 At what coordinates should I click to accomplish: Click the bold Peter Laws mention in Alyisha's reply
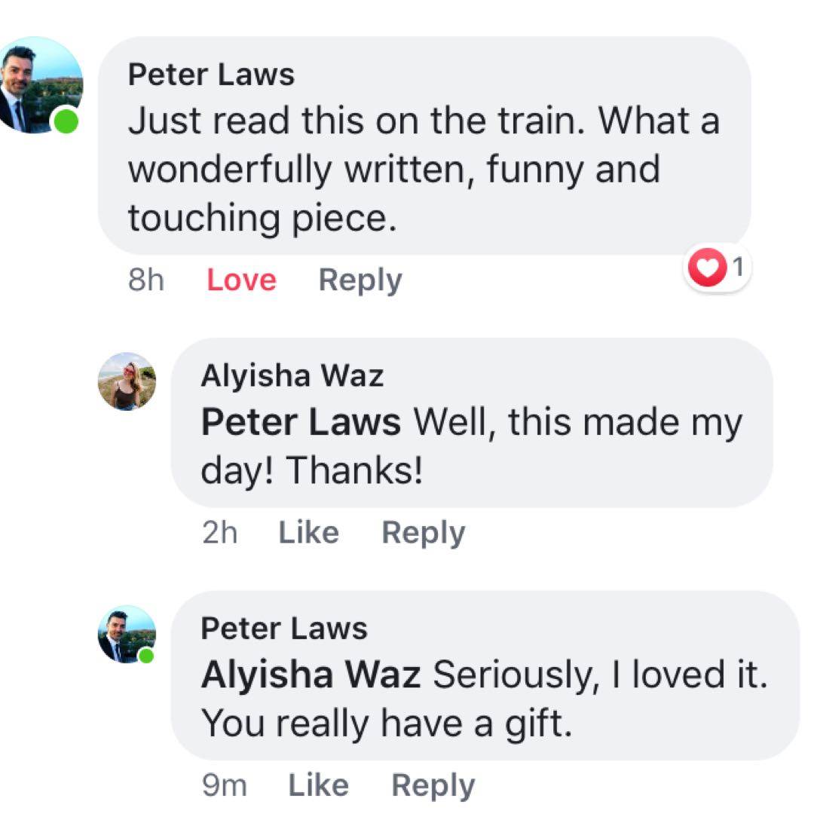300,423
